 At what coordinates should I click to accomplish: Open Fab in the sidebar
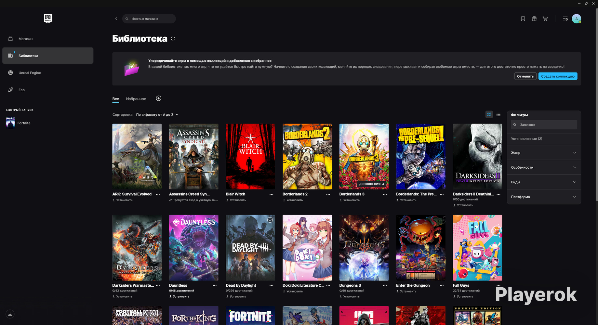click(x=48, y=90)
